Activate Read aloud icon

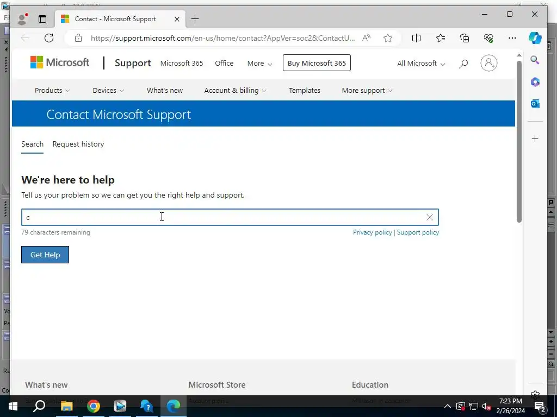366,38
